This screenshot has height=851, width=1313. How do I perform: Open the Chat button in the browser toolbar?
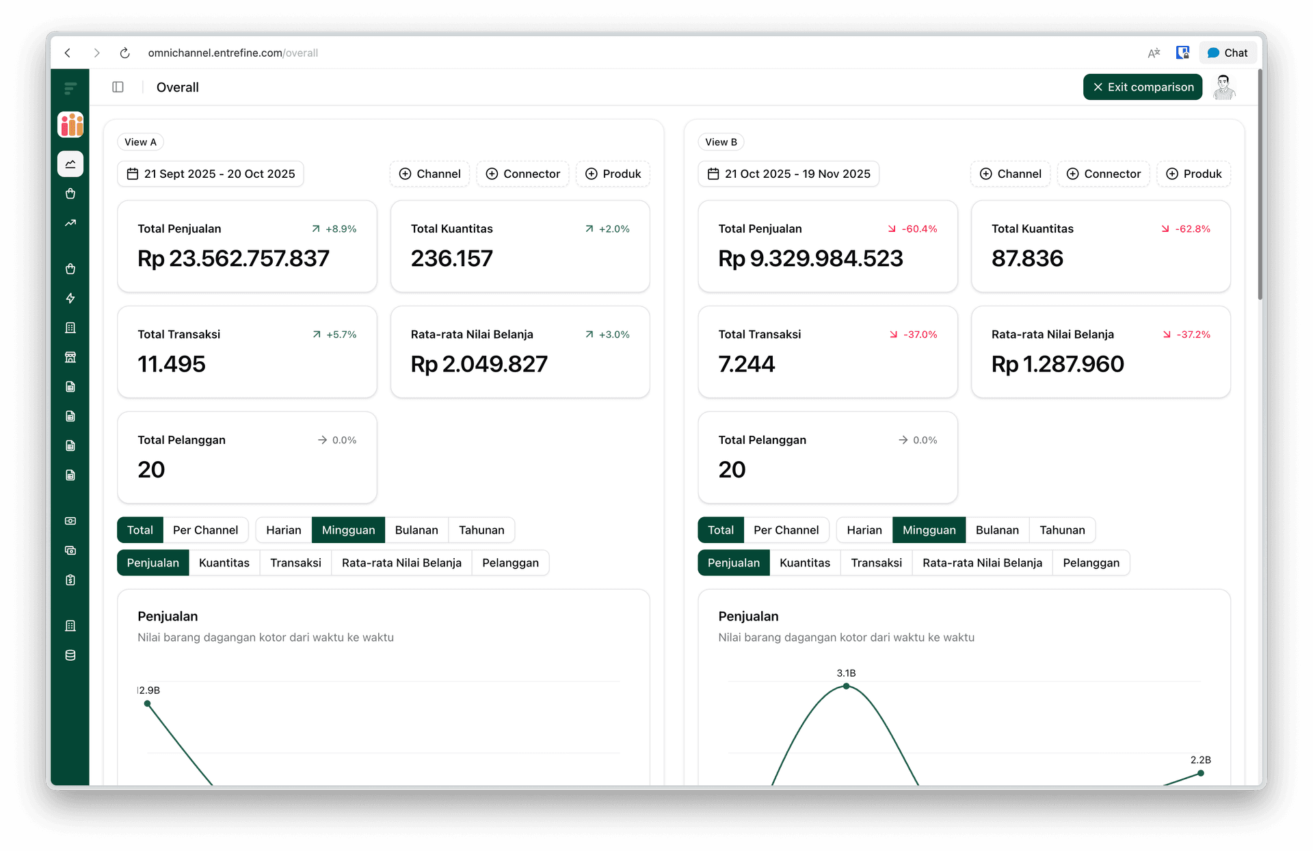point(1228,52)
